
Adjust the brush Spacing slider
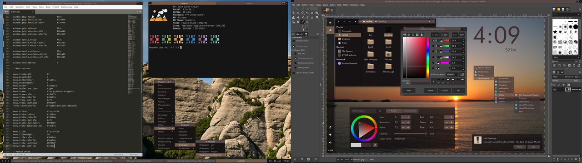point(566,61)
